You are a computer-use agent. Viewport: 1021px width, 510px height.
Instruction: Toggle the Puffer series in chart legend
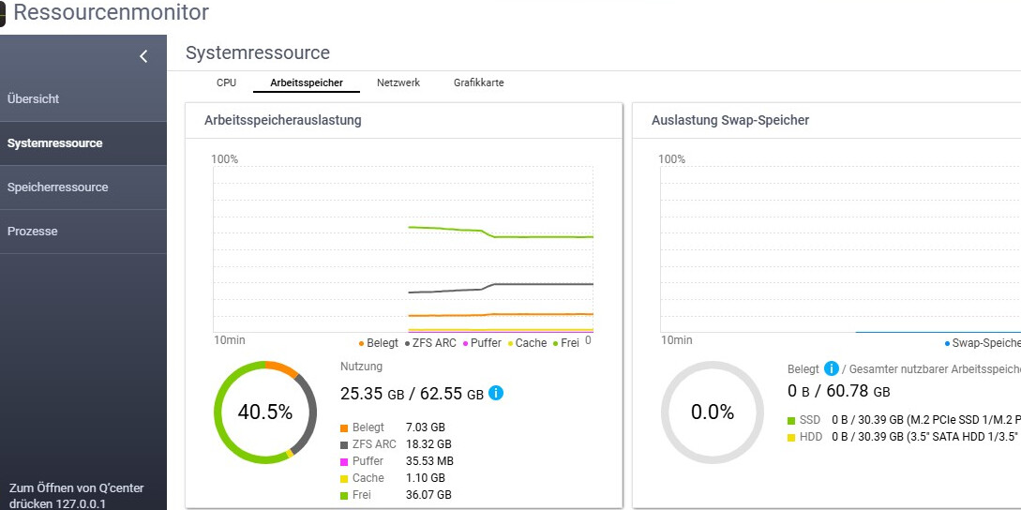pos(482,343)
